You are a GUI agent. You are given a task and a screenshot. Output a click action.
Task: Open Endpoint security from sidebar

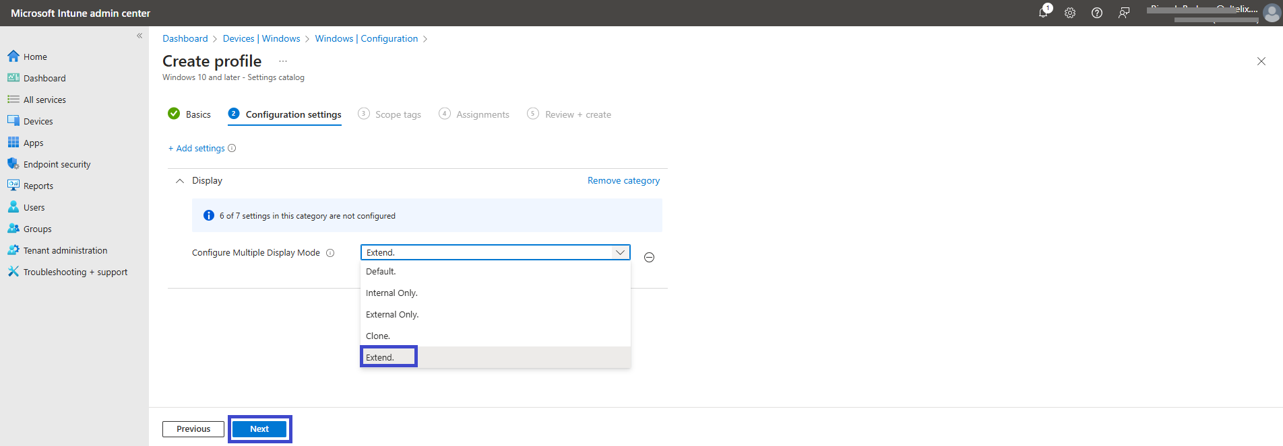coord(57,164)
